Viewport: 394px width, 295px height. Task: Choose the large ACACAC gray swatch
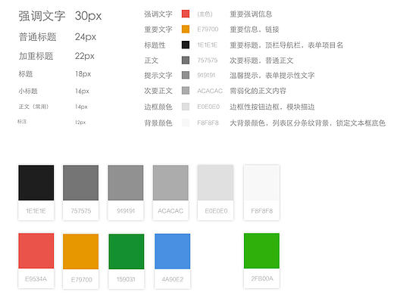click(x=170, y=183)
